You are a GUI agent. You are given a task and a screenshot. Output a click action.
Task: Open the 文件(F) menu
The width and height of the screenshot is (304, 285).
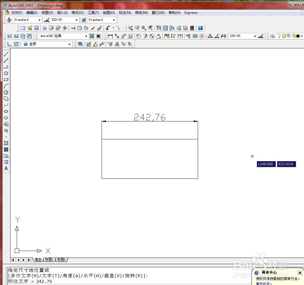point(16,13)
